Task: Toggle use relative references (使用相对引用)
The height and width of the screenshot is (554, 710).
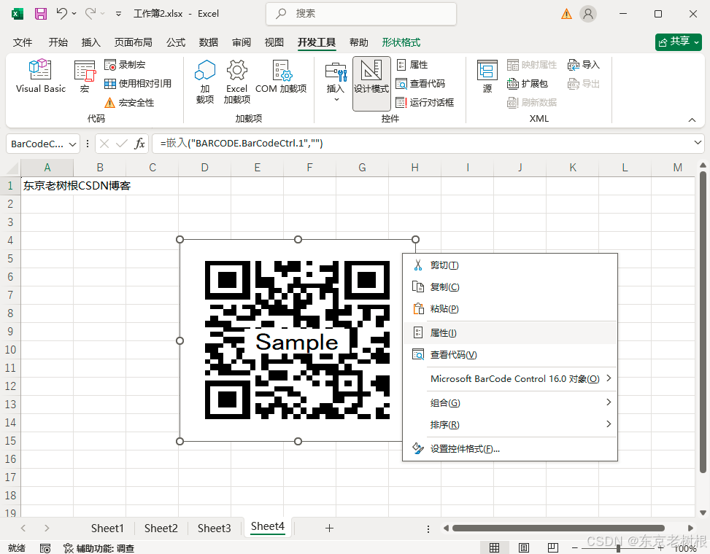Action: point(138,84)
